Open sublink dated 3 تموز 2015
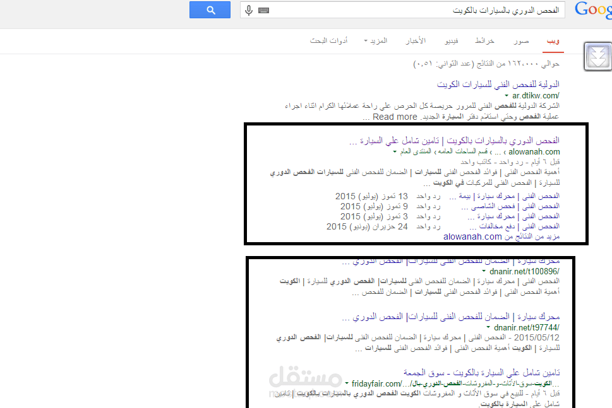The width and height of the screenshot is (612, 408). click(x=513, y=216)
